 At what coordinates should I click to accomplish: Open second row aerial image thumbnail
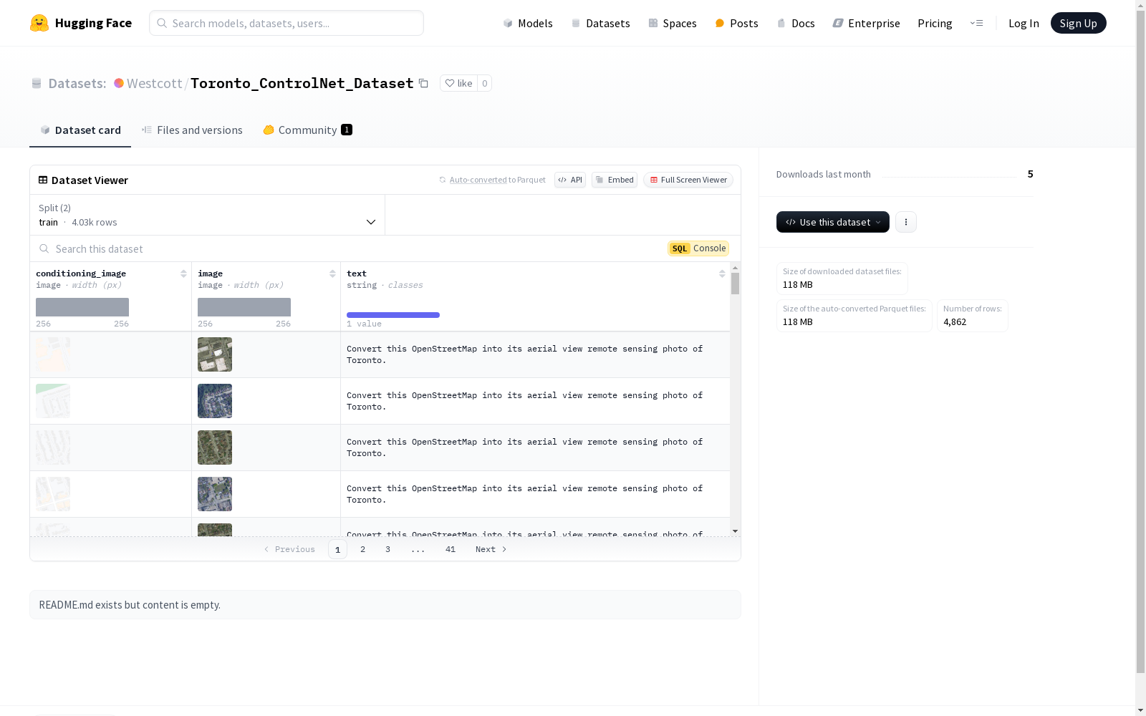pyautogui.click(x=215, y=401)
